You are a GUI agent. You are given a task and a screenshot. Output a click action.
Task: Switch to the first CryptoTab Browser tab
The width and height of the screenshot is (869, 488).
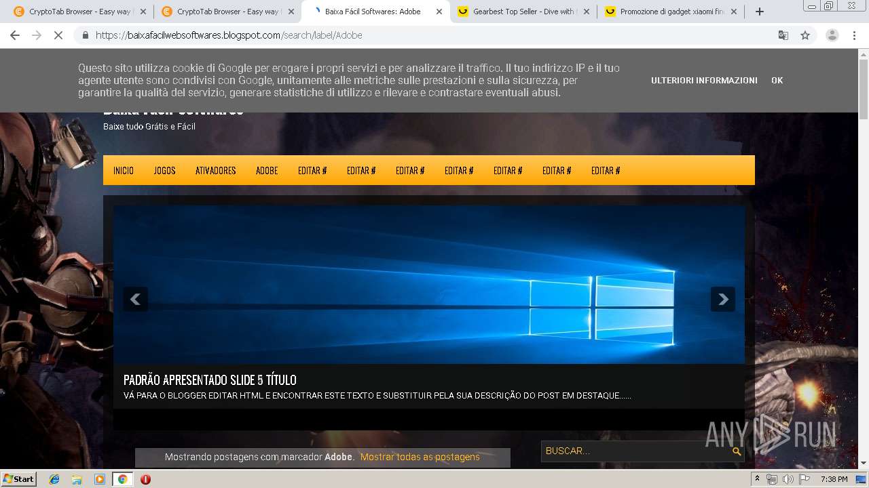coord(75,12)
